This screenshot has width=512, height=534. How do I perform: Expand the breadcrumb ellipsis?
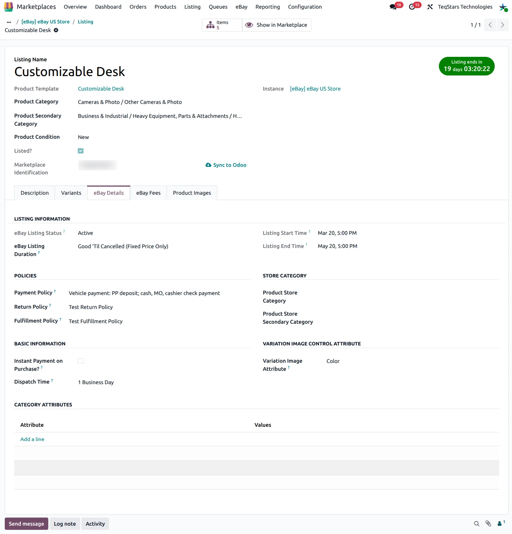(x=9, y=22)
